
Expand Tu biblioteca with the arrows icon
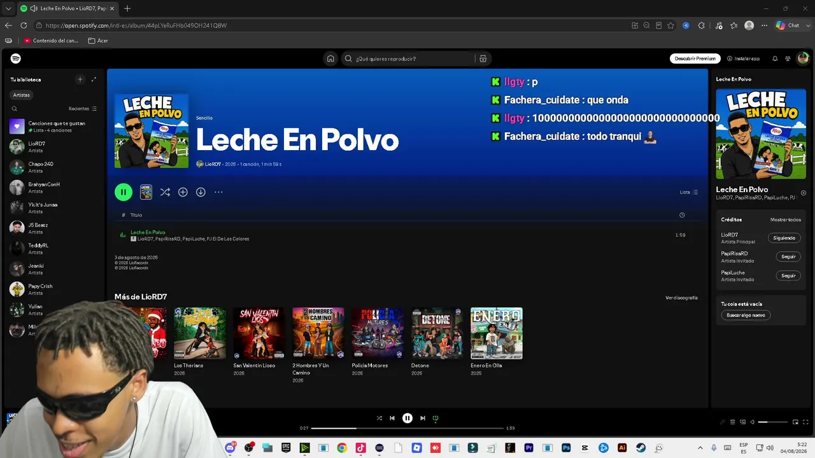(x=94, y=80)
